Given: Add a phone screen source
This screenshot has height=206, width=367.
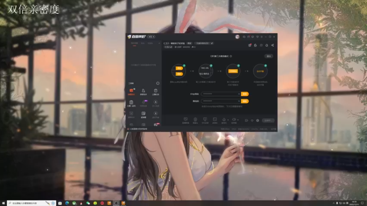Looking at the screenshot, I should click(x=205, y=120).
